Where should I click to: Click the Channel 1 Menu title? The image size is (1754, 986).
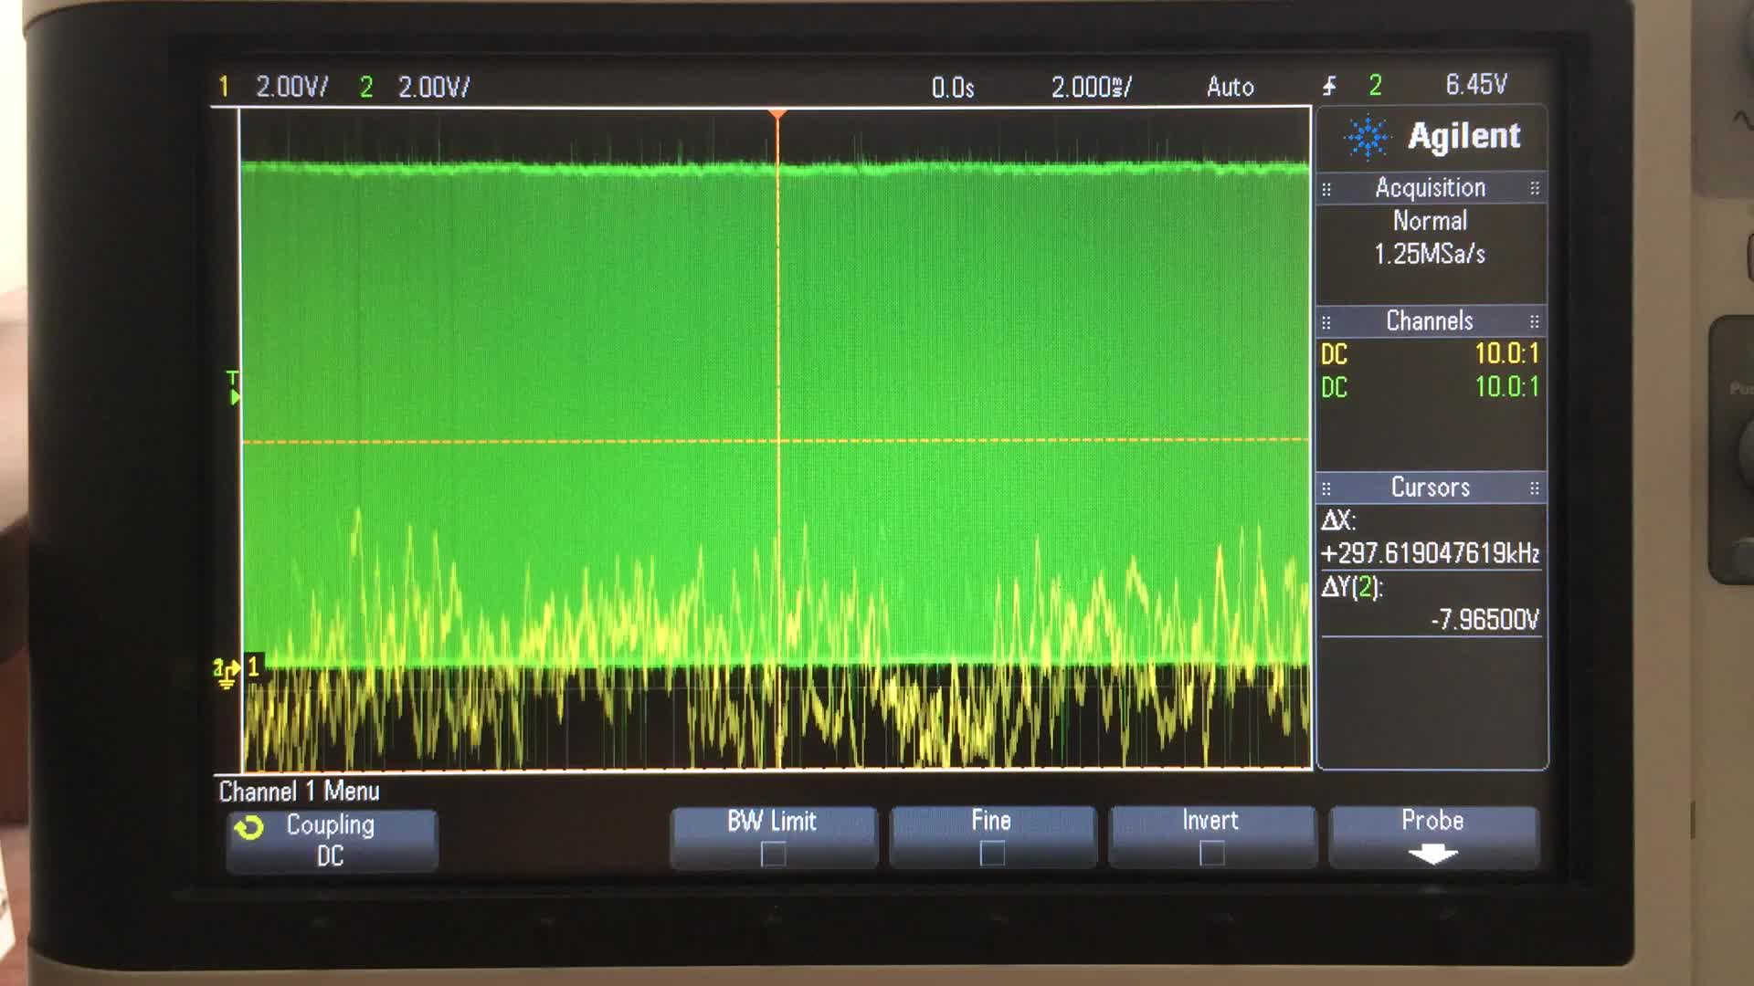299,792
